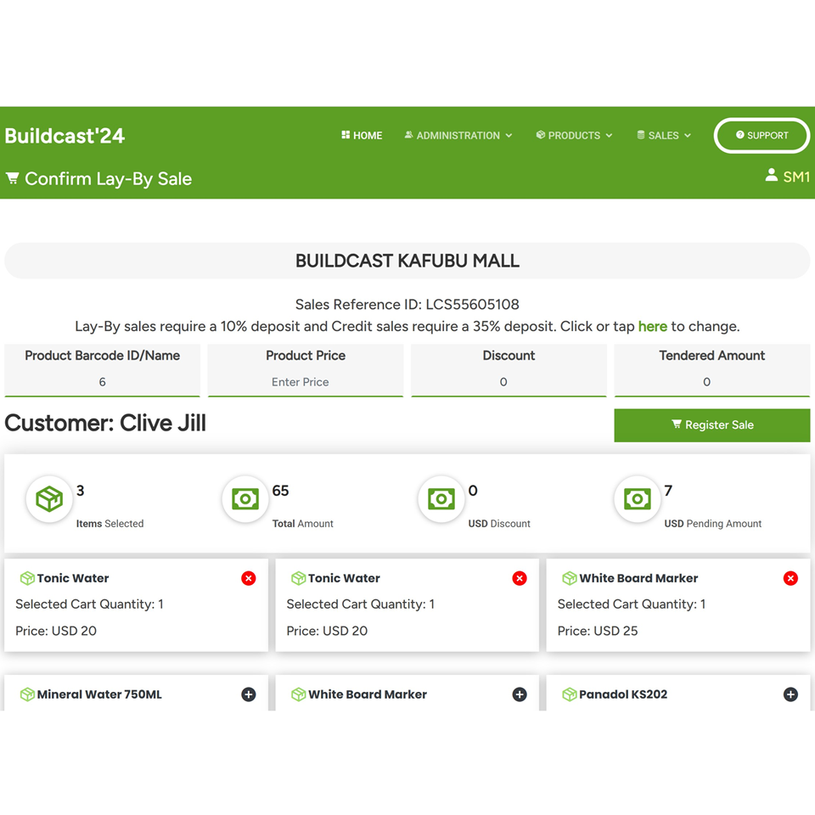Go to the Home menu item

pyautogui.click(x=362, y=136)
